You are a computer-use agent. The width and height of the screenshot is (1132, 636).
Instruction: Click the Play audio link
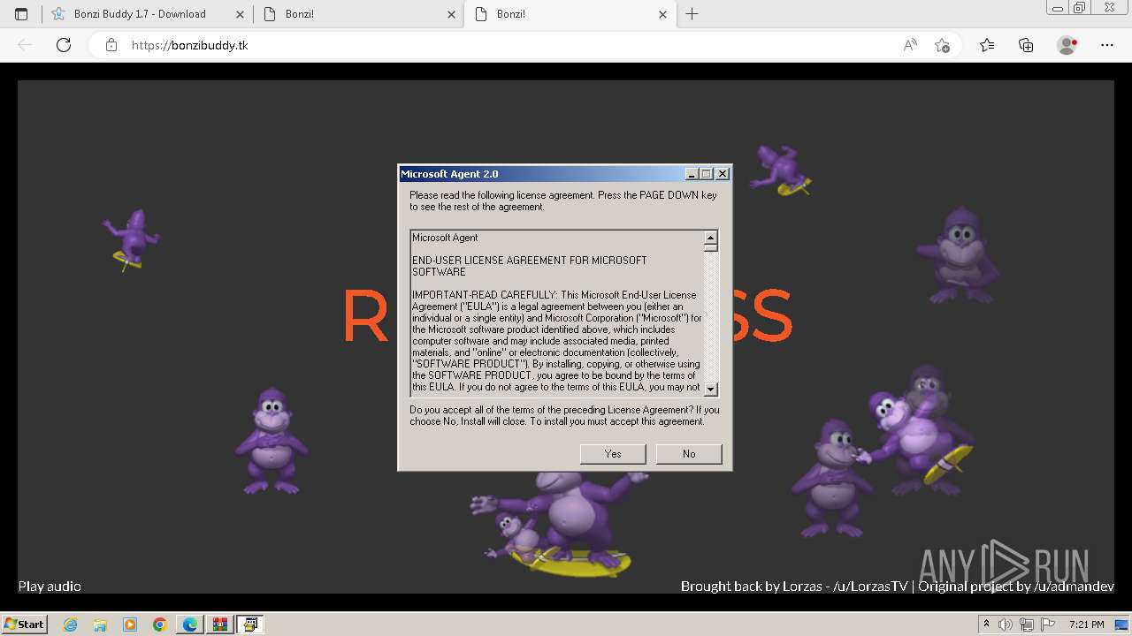[x=50, y=586]
